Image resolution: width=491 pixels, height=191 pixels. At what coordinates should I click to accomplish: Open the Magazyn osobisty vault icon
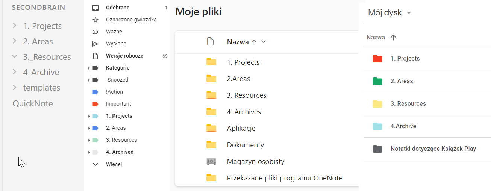tap(211, 162)
